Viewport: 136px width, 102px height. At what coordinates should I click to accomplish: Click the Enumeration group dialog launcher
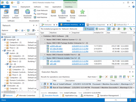[48, 21]
